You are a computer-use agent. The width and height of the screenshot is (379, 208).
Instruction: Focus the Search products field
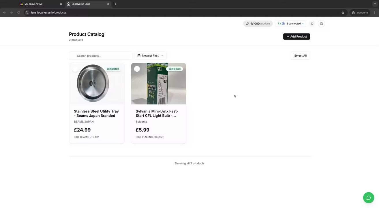pos(101,55)
